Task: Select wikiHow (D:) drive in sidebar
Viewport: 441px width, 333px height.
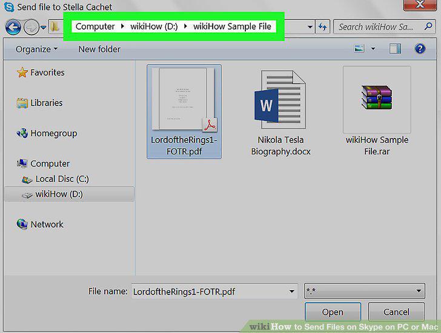Action: point(69,194)
